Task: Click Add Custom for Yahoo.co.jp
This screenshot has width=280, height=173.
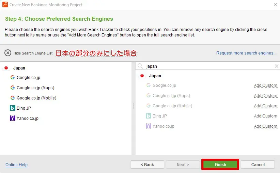Action: tap(265, 126)
